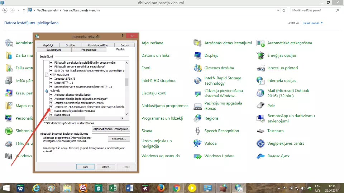Screen dimensions: 344x193
Task: Confirm dialog with Labi button
Action: coord(85,167)
